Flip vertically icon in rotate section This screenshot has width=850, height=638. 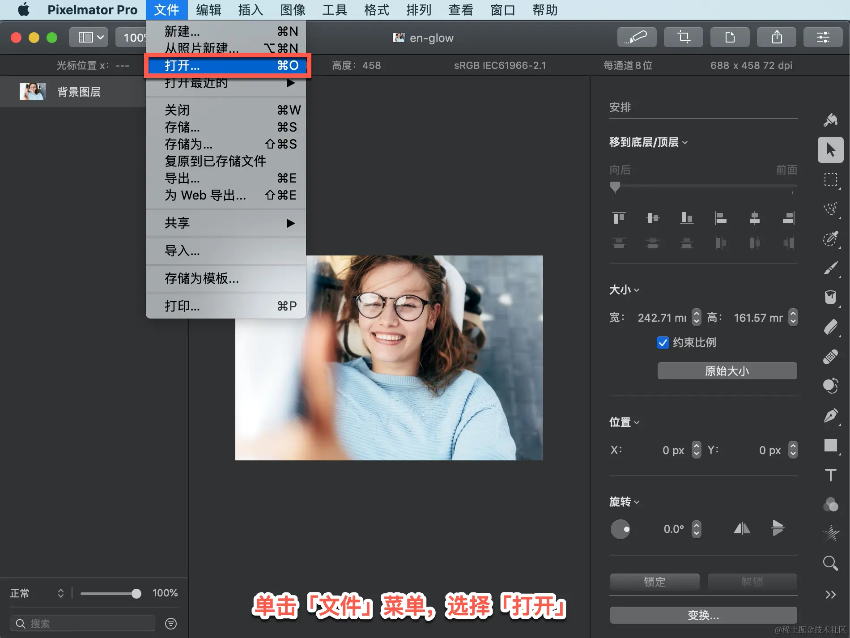(778, 528)
